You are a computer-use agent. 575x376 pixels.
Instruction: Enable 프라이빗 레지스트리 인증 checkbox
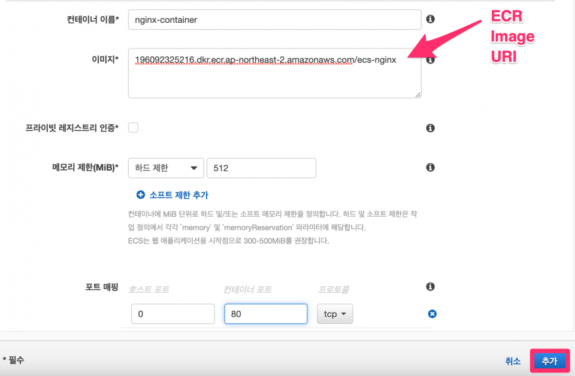coord(133,128)
